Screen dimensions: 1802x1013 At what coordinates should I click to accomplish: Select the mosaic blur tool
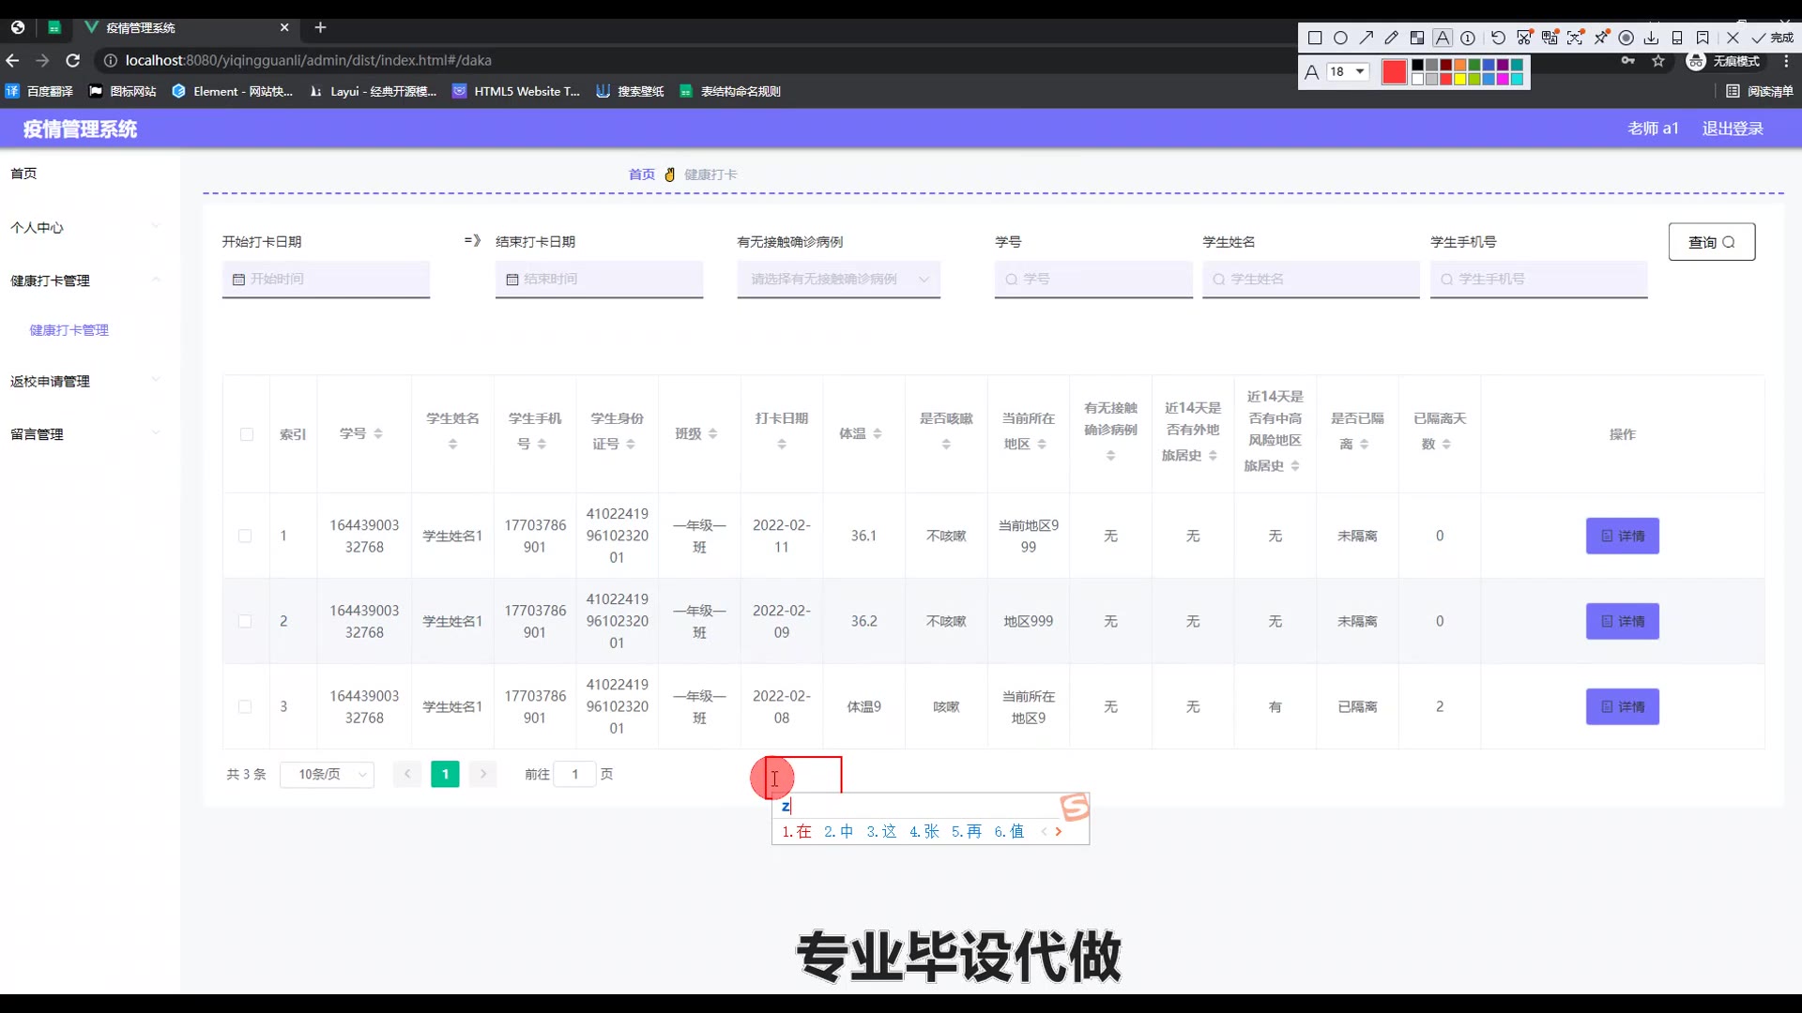pos(1417,38)
